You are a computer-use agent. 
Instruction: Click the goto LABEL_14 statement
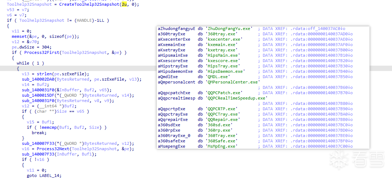point(44,176)
